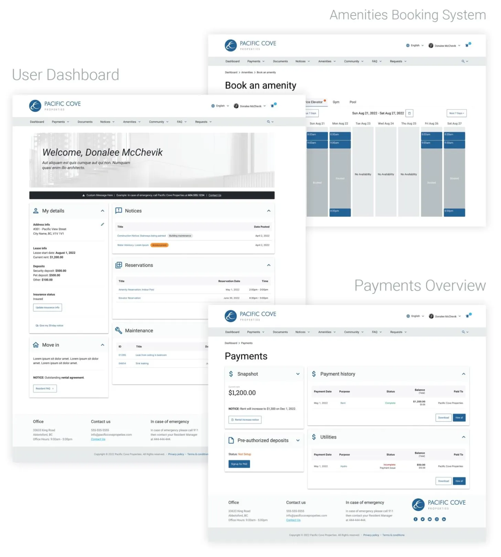Image resolution: width=501 pixels, height=557 pixels.
Task: Switch to the Gym tab
Action: point(336,102)
